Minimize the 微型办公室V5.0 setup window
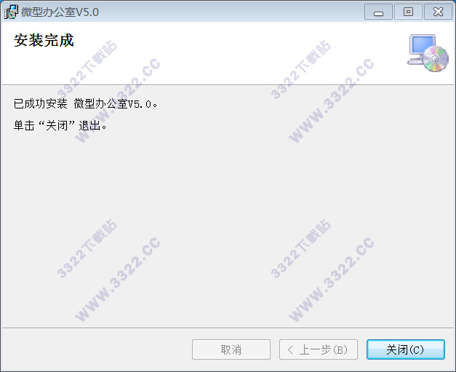This screenshot has width=456, height=372. (x=378, y=12)
